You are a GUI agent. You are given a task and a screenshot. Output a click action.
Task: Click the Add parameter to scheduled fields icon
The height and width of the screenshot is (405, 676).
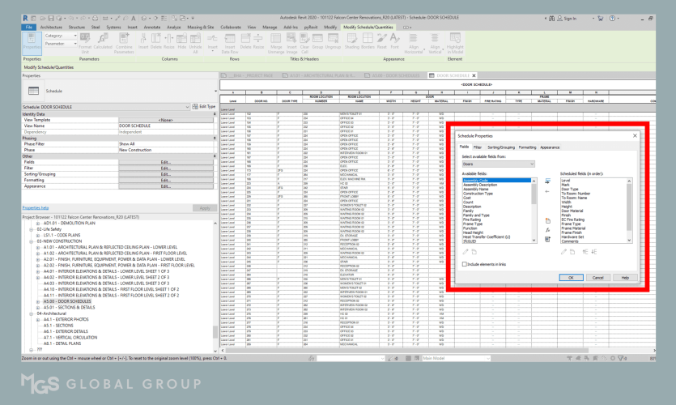click(x=547, y=180)
